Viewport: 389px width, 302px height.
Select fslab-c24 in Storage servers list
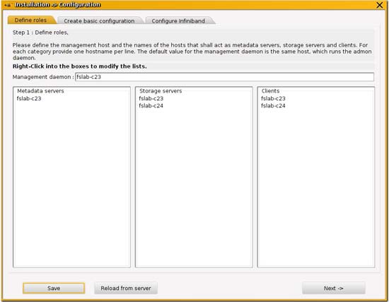click(x=151, y=106)
